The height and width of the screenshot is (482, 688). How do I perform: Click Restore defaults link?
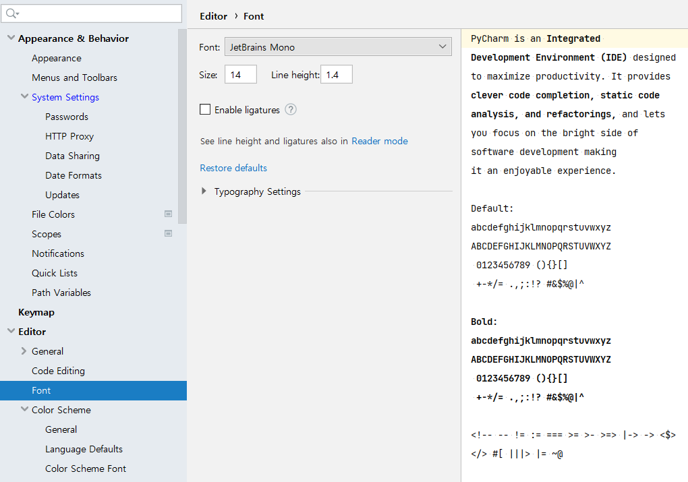tap(233, 168)
